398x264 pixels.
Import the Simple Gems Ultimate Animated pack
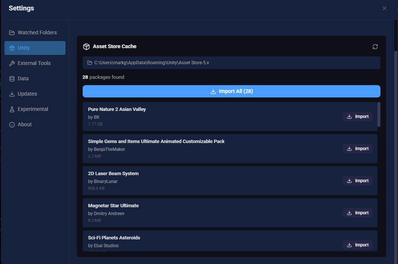tap(357, 148)
